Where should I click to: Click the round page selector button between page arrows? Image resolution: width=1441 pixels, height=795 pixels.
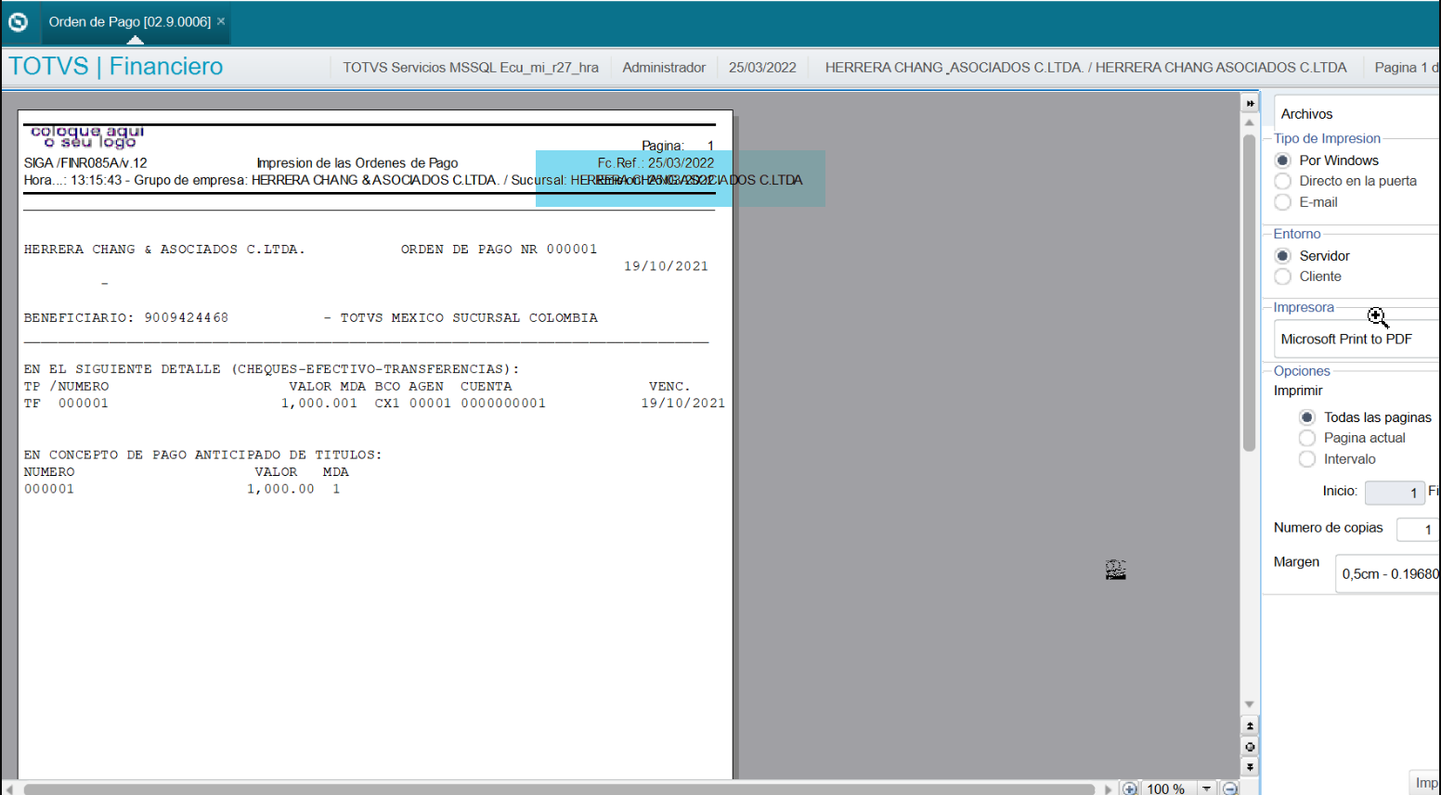[x=1250, y=747]
